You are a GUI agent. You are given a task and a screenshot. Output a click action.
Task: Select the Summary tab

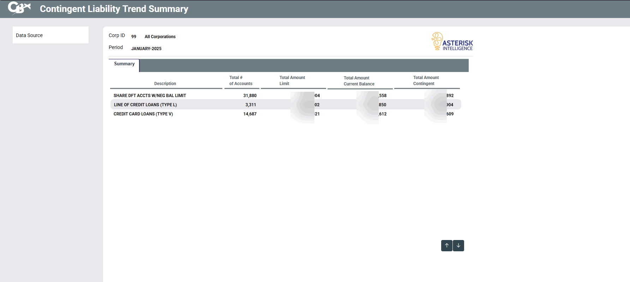click(x=124, y=64)
